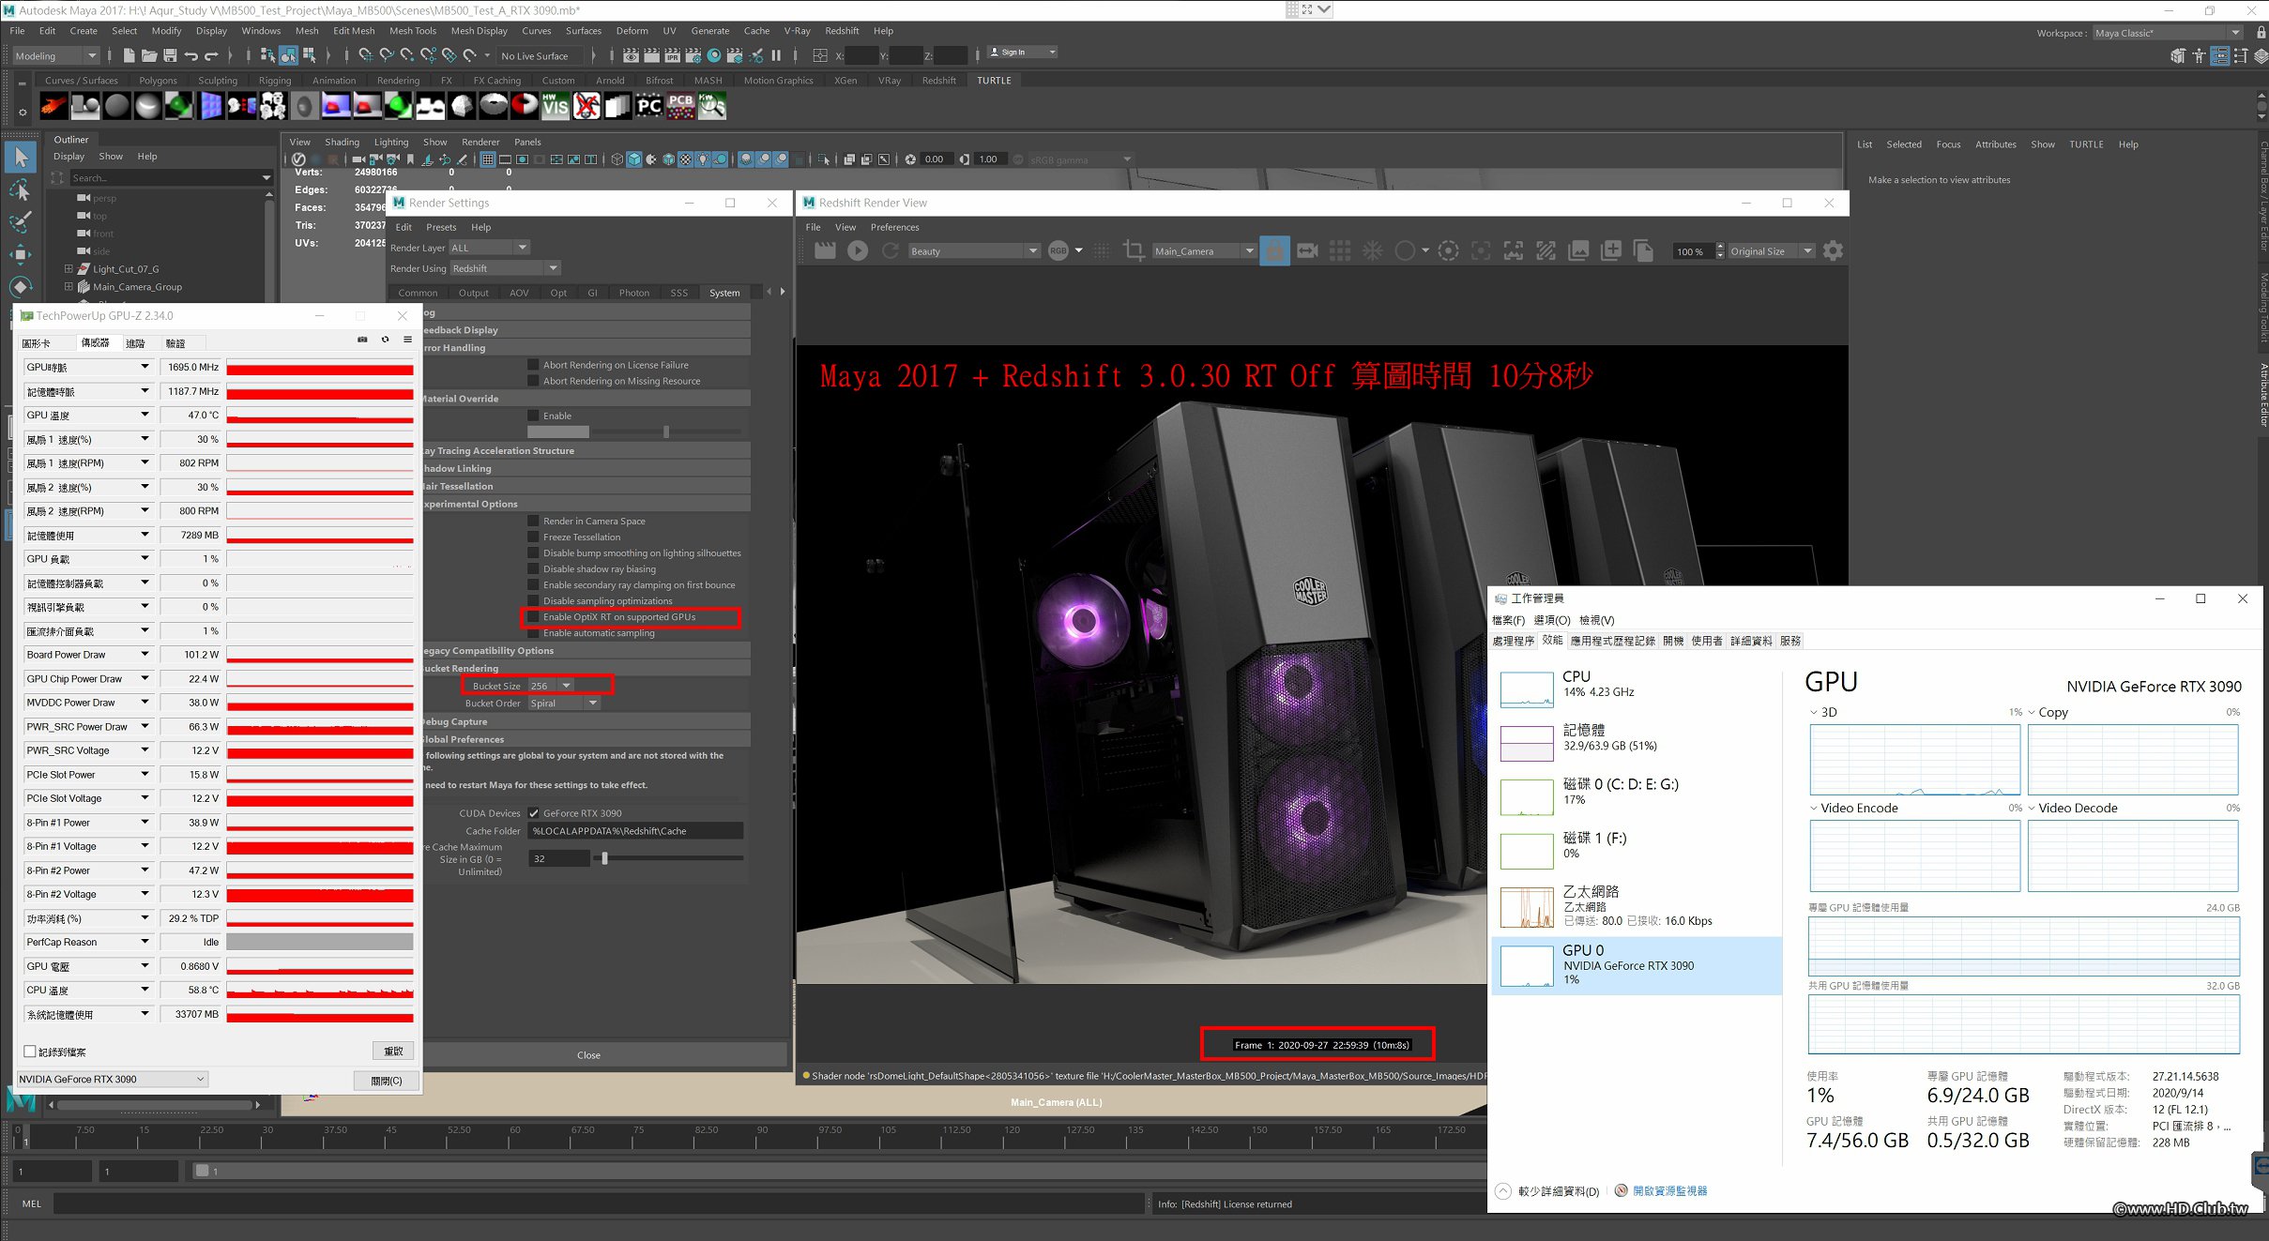
Task: Click the snowflake freeze icon in Redshift view
Action: point(1373,250)
